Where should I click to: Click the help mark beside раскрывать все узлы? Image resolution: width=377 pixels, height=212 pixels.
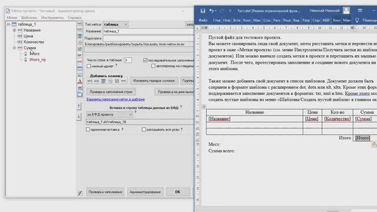coord(181,130)
